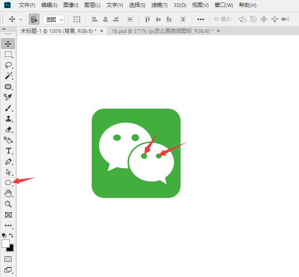Open the Auto-Select 图层 dropdown

[x=54, y=19]
